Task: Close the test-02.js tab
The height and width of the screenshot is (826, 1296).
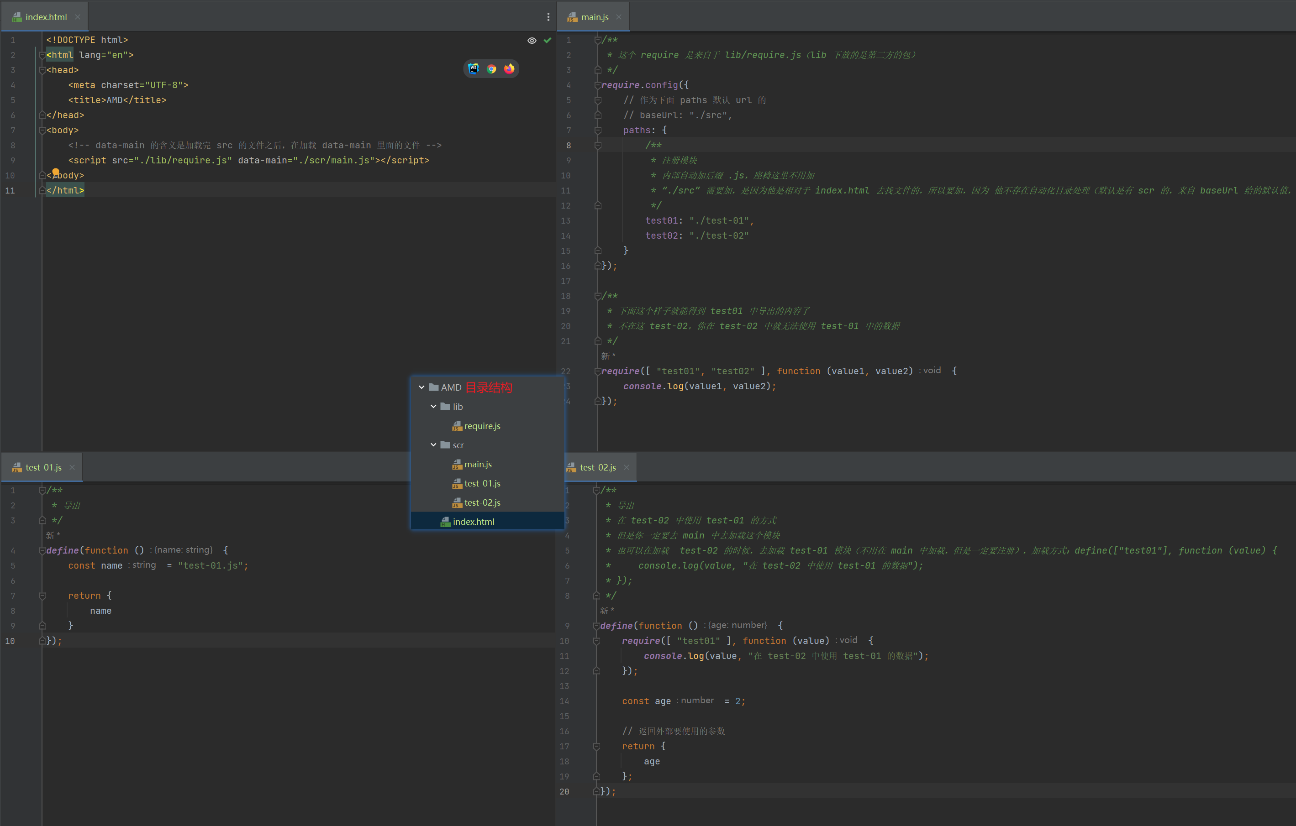Action: (627, 467)
